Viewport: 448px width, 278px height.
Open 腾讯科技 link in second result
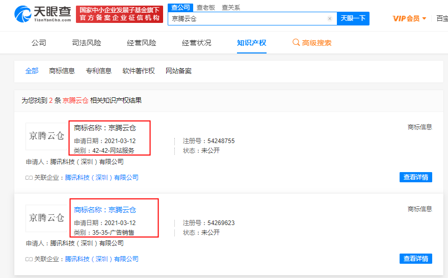102,259
